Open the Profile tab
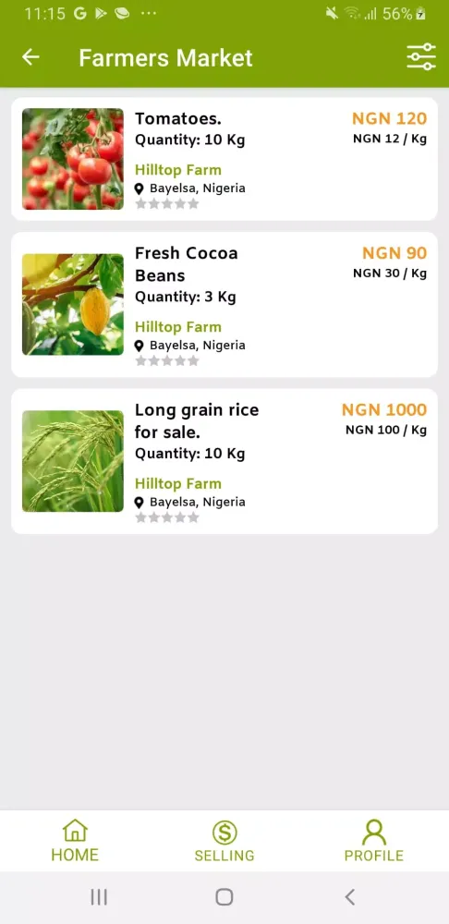 pyautogui.click(x=374, y=841)
